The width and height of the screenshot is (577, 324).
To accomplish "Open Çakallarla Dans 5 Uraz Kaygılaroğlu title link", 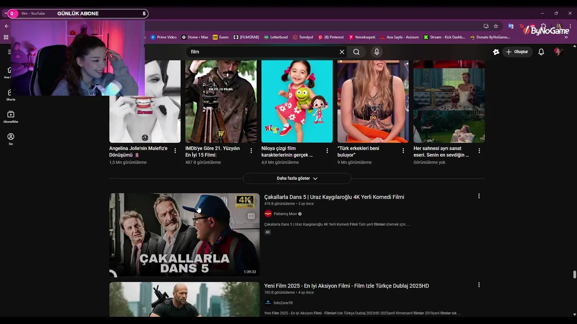I will pos(334,197).
